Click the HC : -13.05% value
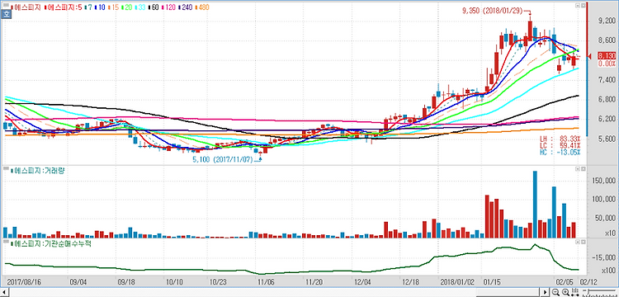The height and width of the screenshot is (297, 619). (x=560, y=152)
